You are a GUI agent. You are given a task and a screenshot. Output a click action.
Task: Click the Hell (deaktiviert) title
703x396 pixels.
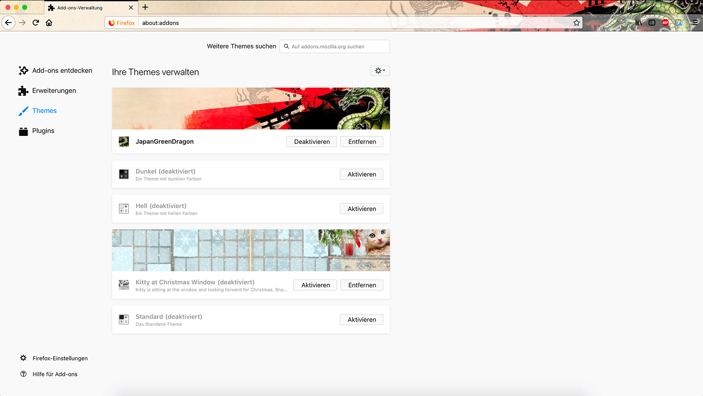[161, 206]
